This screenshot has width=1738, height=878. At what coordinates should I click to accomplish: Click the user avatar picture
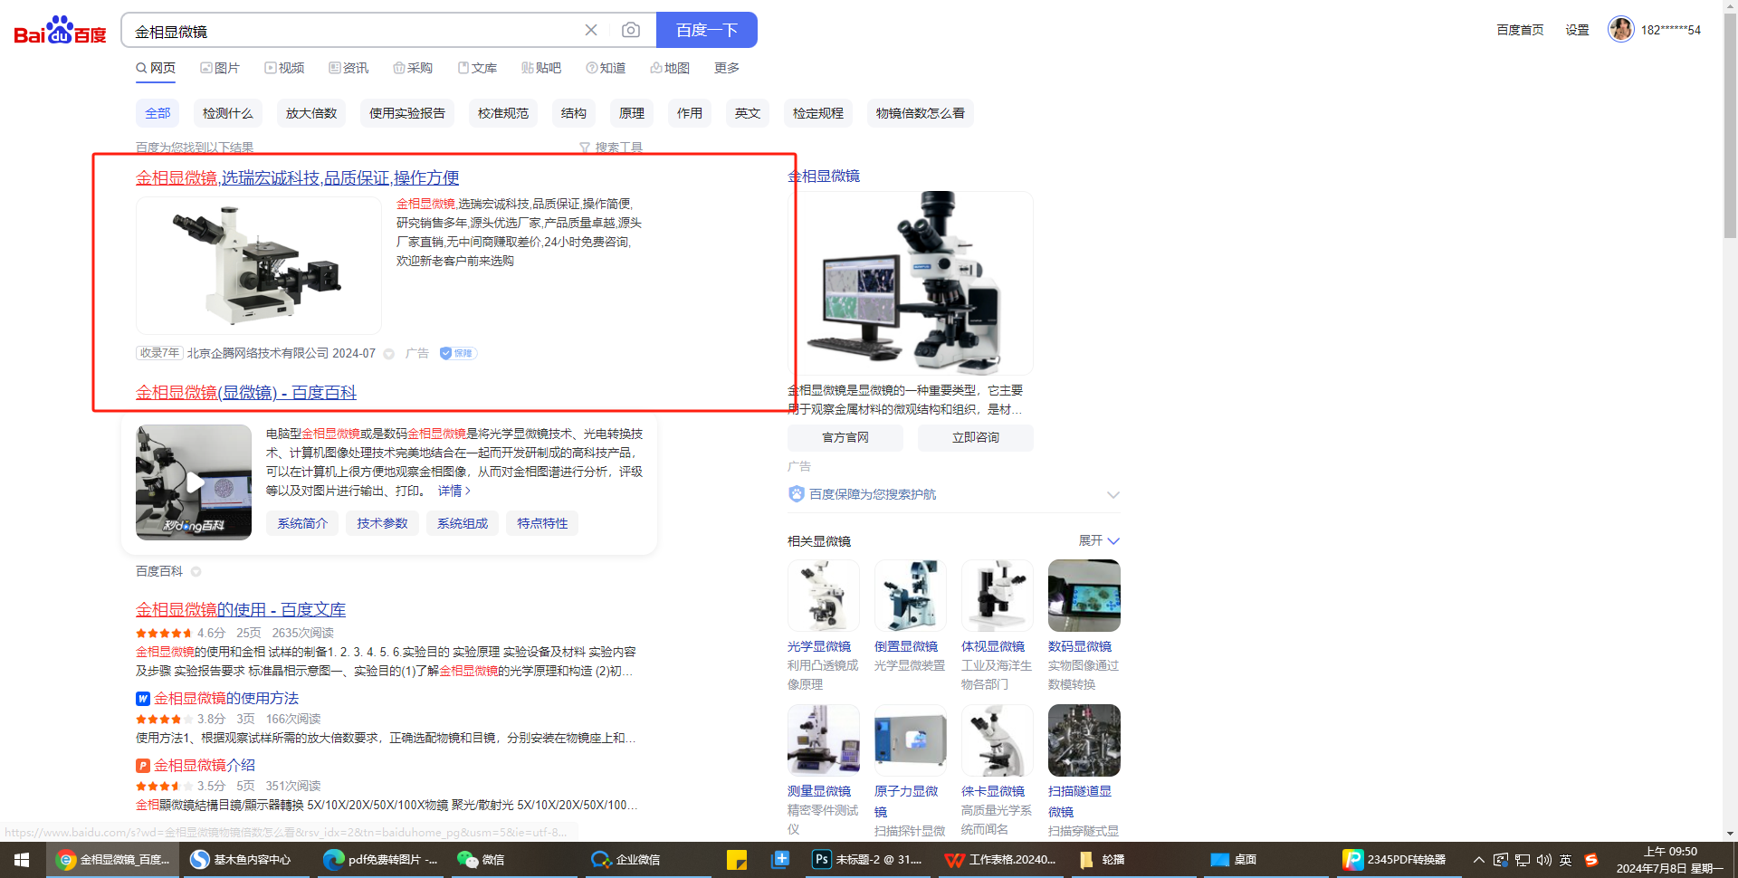(x=1620, y=29)
